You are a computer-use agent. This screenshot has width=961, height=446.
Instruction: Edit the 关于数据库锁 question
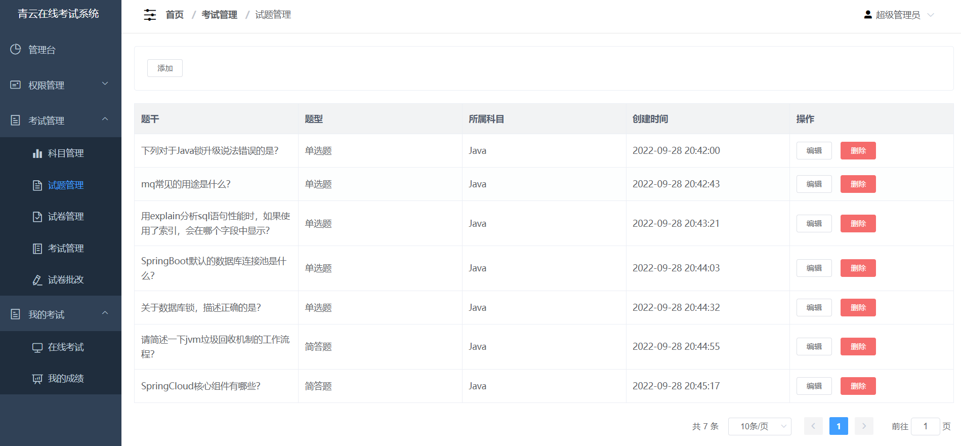(x=814, y=307)
